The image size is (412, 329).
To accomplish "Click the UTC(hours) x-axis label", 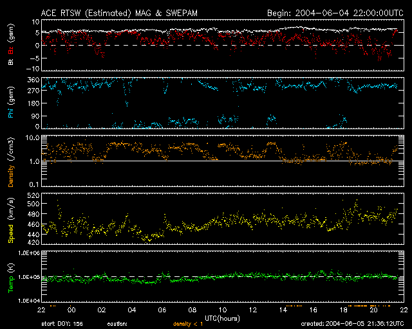I will pos(223,318).
